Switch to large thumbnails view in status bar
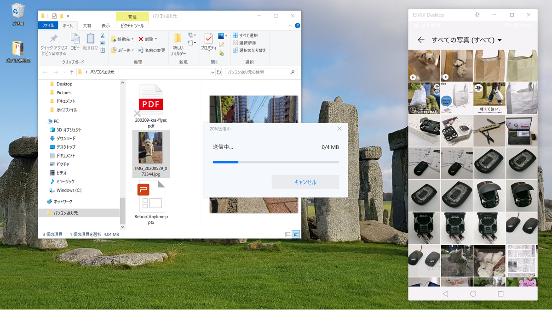Screen dimensions: 552x310 click(296, 234)
